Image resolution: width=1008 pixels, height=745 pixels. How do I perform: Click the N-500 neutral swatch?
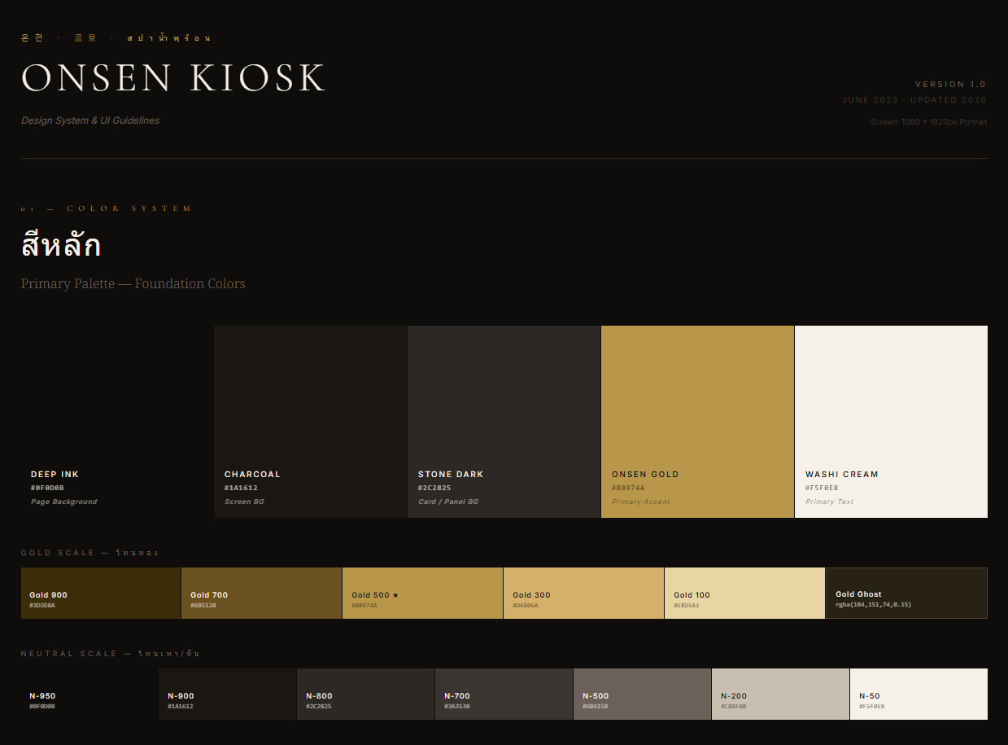[x=642, y=695]
